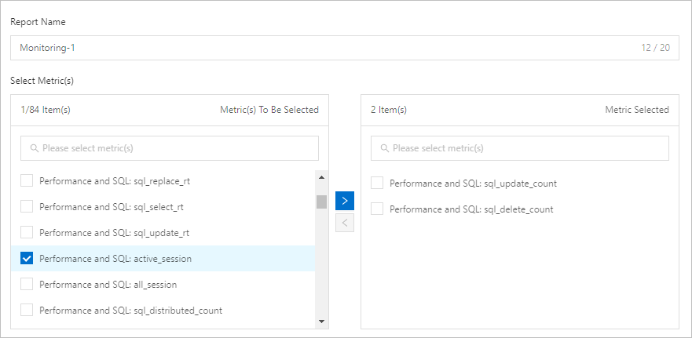692x338 pixels.
Task: Click the move-right transfer arrow button
Action: [345, 201]
